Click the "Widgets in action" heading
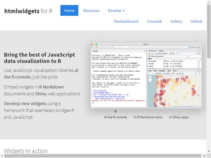 [26, 151]
